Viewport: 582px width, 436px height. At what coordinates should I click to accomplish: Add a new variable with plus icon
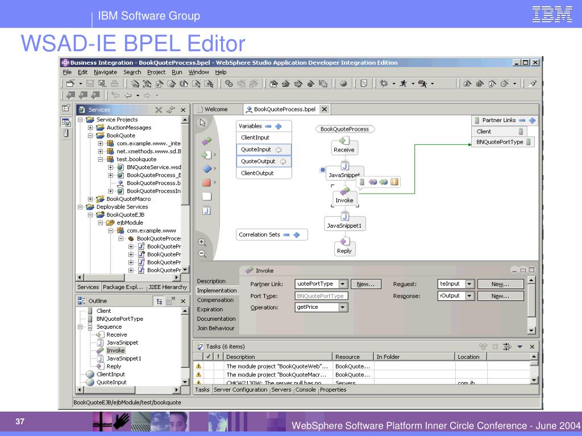278,127
